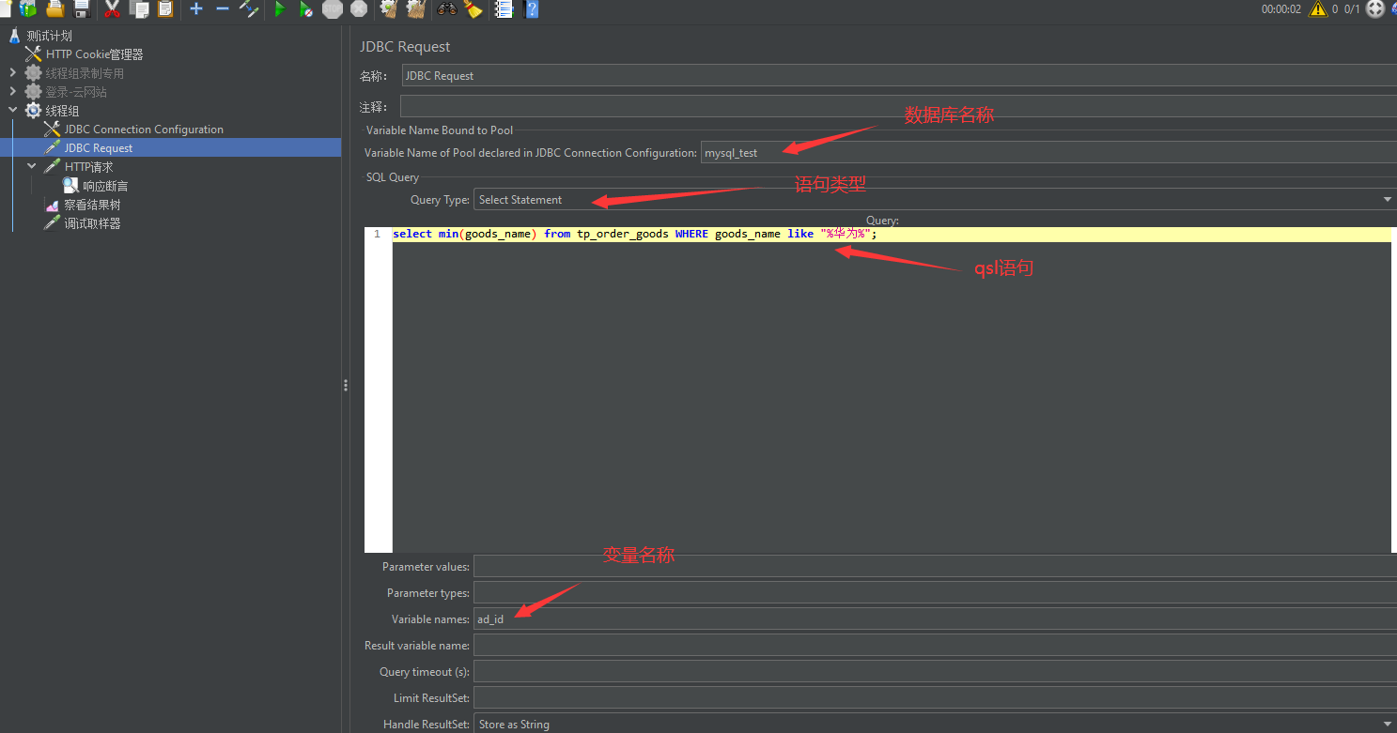This screenshot has height=733, width=1397.
Task: Start the test with green play icon
Action: (x=279, y=8)
